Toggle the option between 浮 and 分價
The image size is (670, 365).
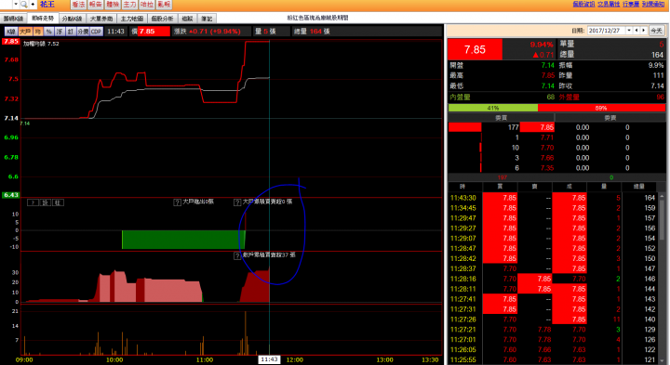pyautogui.click(x=70, y=32)
